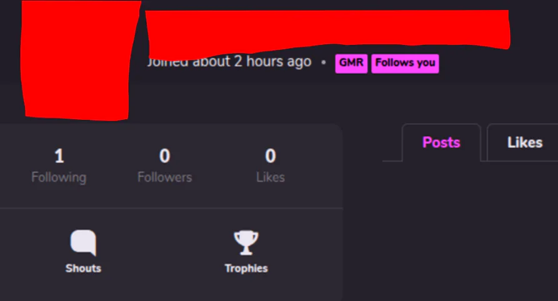
Task: Switch to the Likes tab
Action: pos(524,142)
